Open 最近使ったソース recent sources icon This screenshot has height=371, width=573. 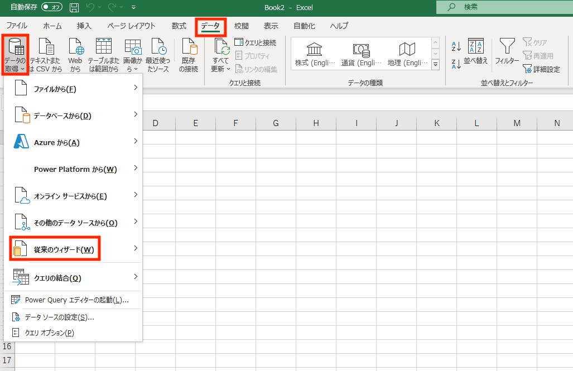[159, 46]
